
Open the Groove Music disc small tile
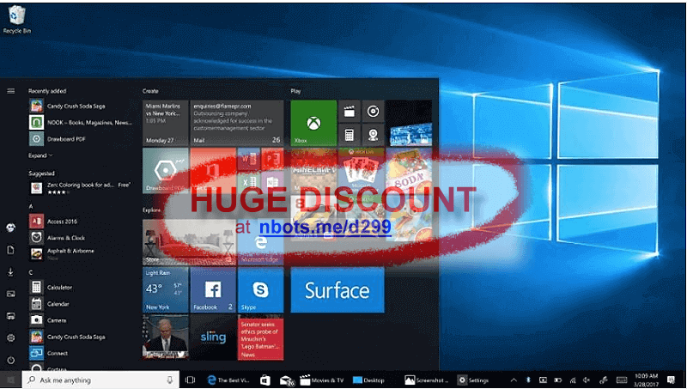(x=373, y=112)
